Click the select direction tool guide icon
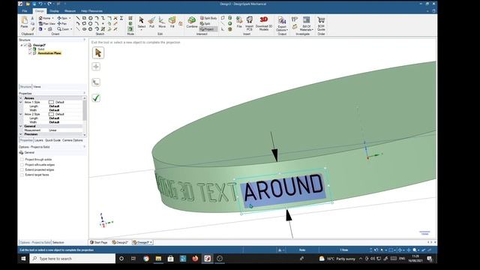Screen dimensions: 480x270 (x=96, y=82)
